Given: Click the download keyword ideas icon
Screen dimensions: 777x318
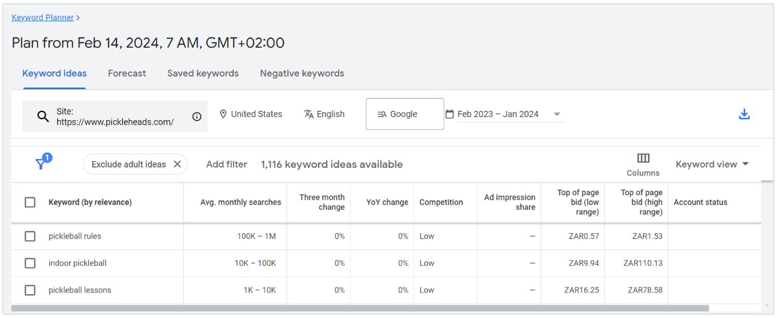Looking at the screenshot, I should pos(744,114).
